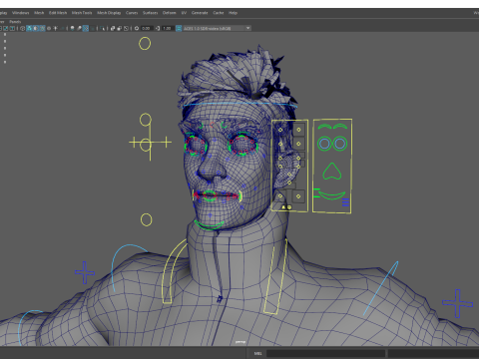Select green chin curve control on head
Viewport: 479px width, 359px height.
point(209,225)
